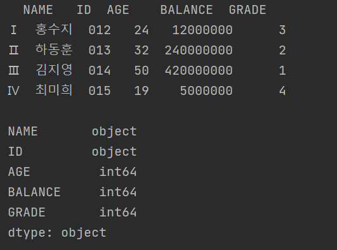This screenshot has width=337, height=250.
Task: Click object dtype next to ID
Action: (114, 152)
